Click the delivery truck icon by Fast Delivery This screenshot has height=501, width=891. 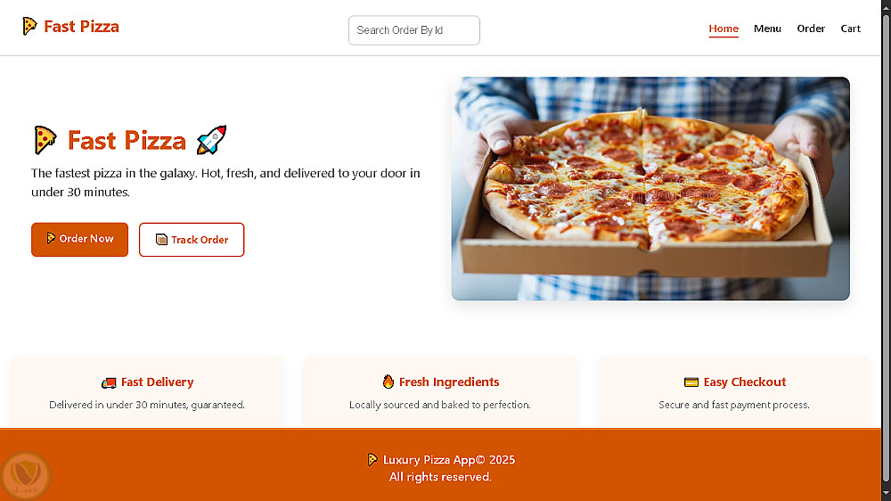pos(109,382)
